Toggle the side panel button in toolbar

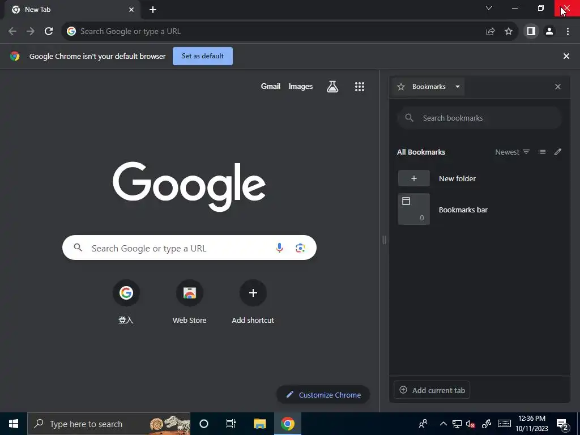click(x=531, y=32)
